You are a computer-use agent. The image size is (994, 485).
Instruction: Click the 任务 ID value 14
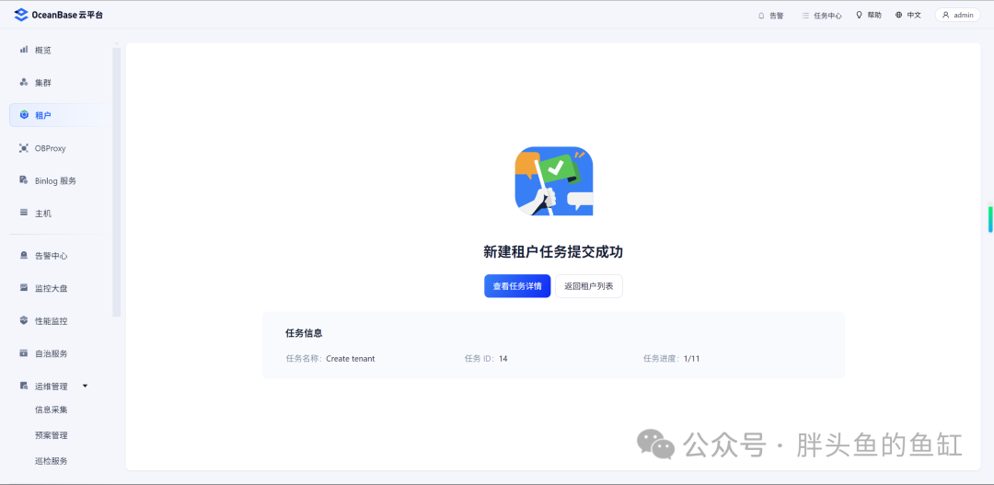[503, 358]
